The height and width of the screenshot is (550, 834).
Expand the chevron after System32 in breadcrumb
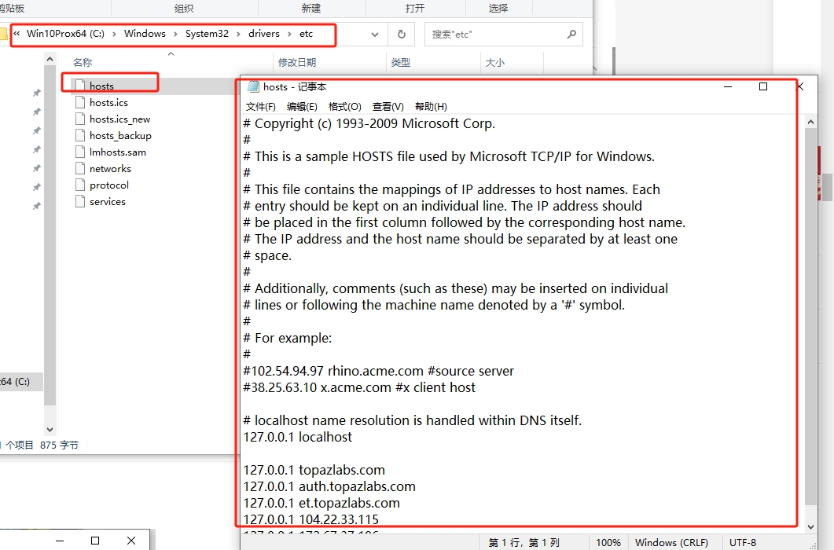pos(242,34)
